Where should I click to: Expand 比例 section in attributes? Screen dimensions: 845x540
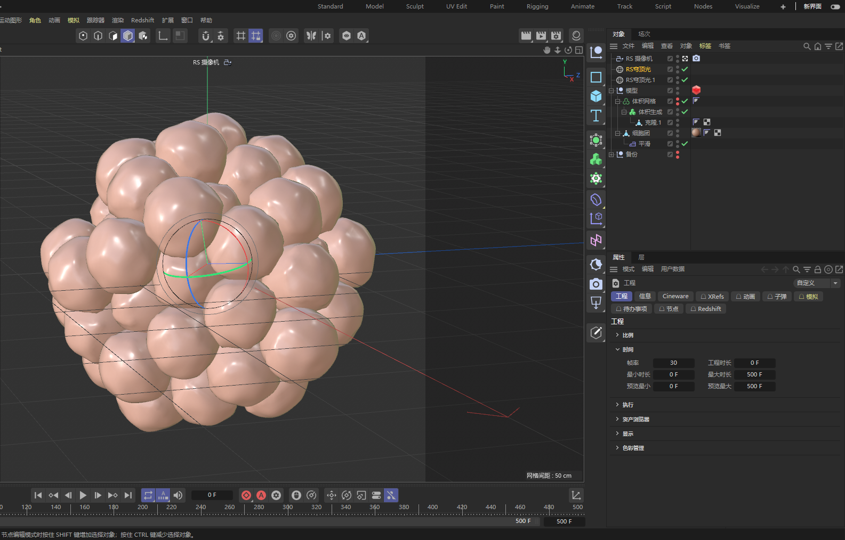pyautogui.click(x=617, y=335)
